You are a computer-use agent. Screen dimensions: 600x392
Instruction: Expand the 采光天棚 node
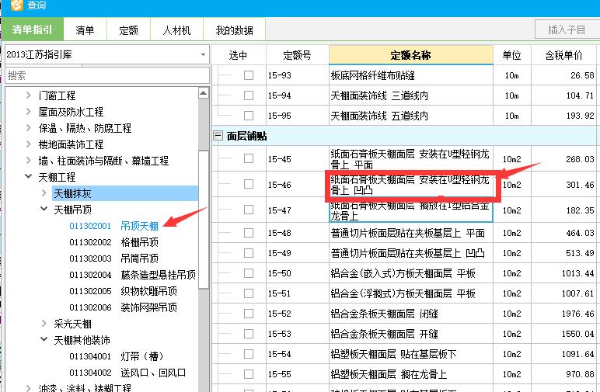[x=44, y=324]
